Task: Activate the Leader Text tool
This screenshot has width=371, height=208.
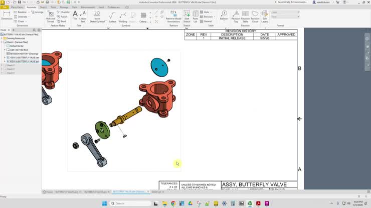Action: (x=83, y=16)
